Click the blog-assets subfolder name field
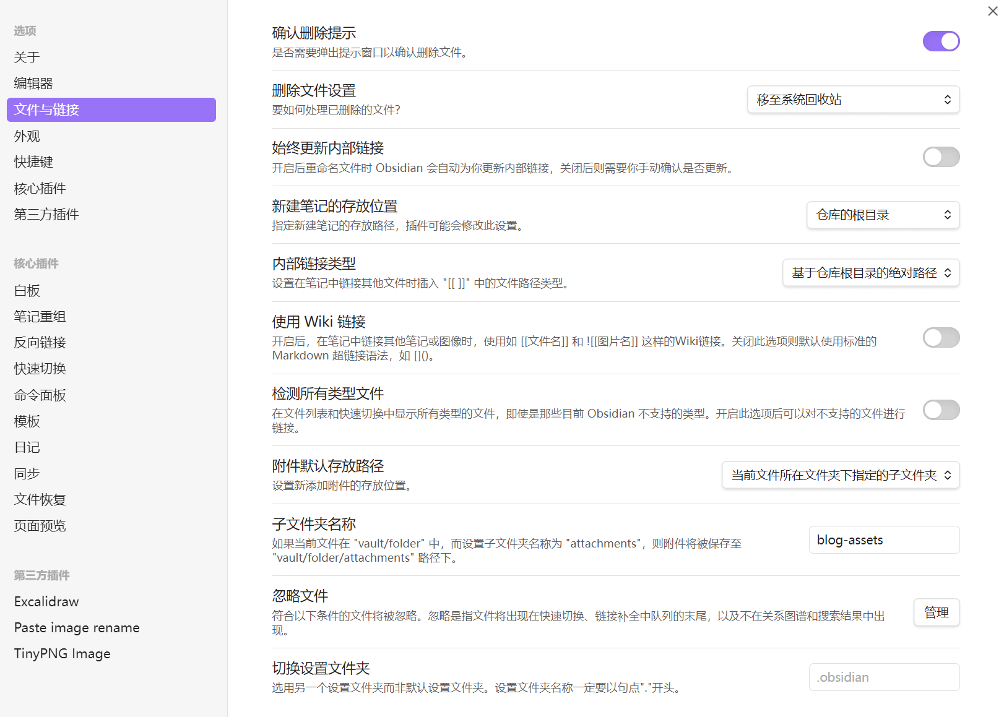This screenshot has height=717, width=1004. coord(883,540)
